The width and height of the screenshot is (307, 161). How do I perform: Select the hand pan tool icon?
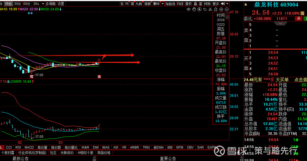click(194, 9)
